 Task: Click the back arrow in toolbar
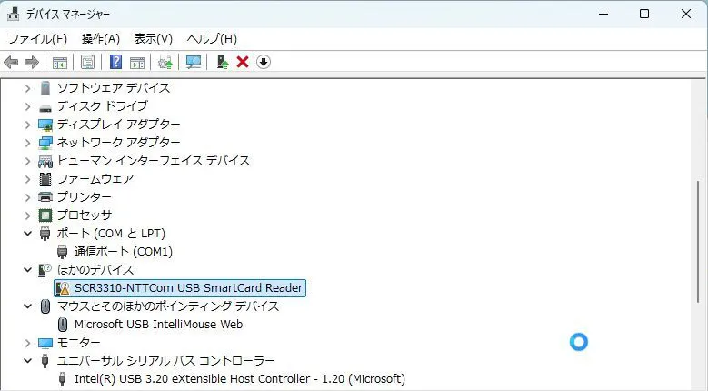tap(11, 62)
